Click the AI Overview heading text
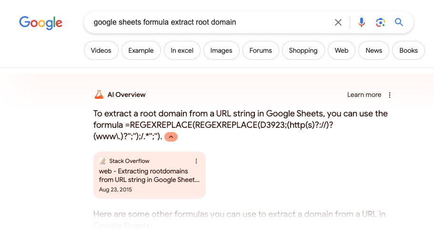The width and height of the screenshot is (434, 229). pyautogui.click(x=127, y=95)
